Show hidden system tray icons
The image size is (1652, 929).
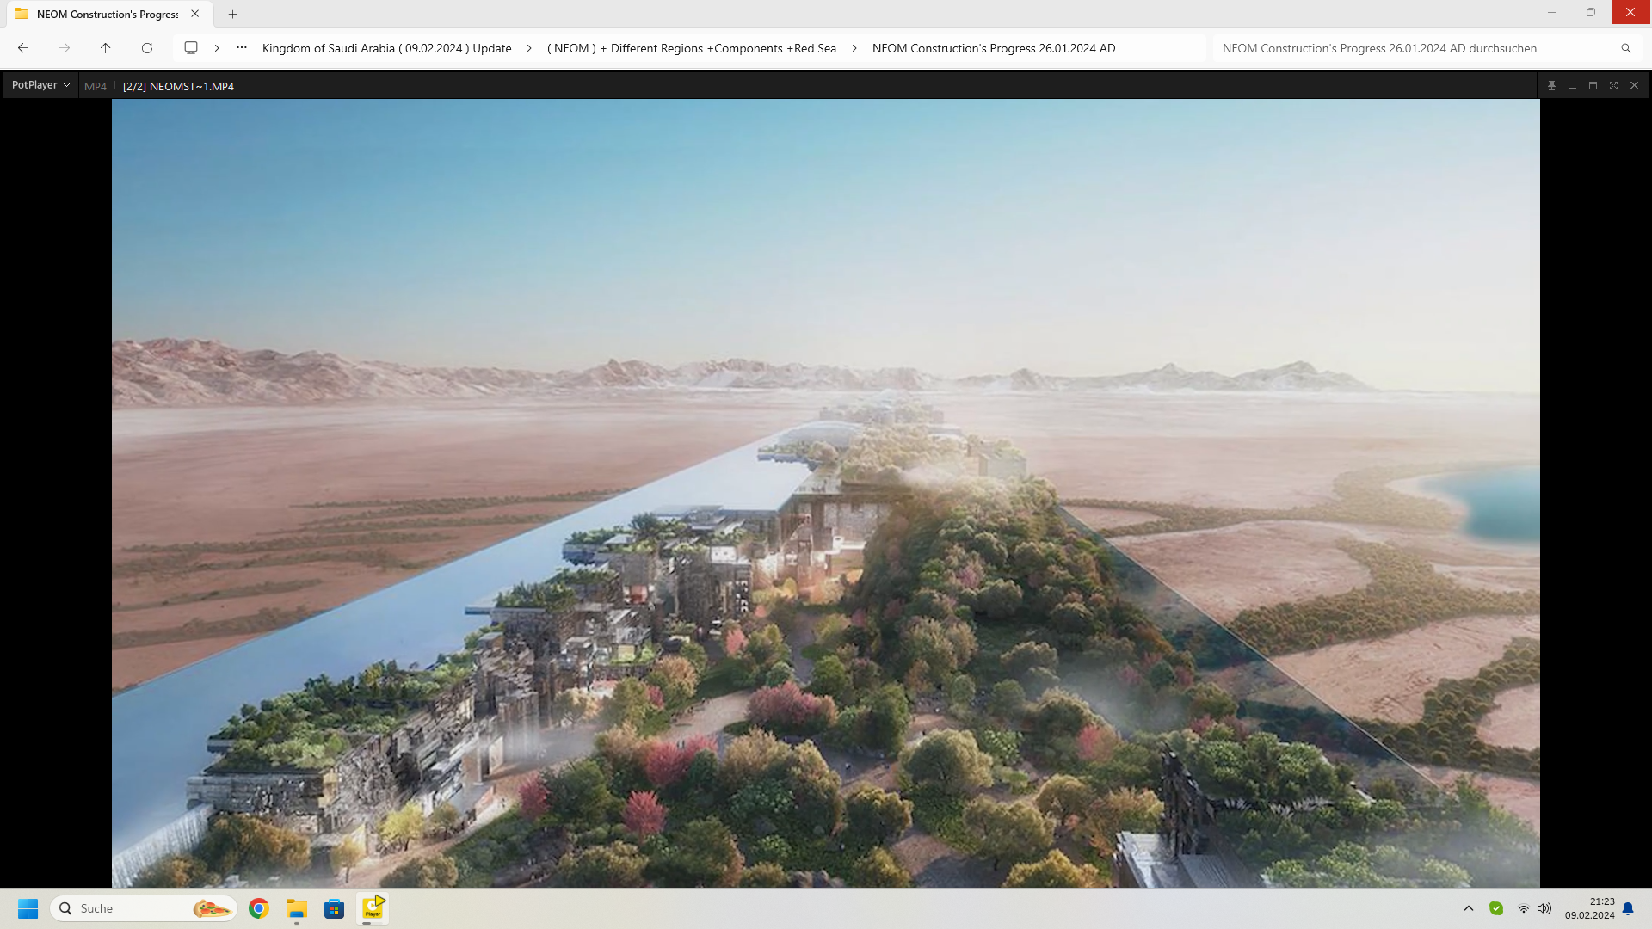1469,908
